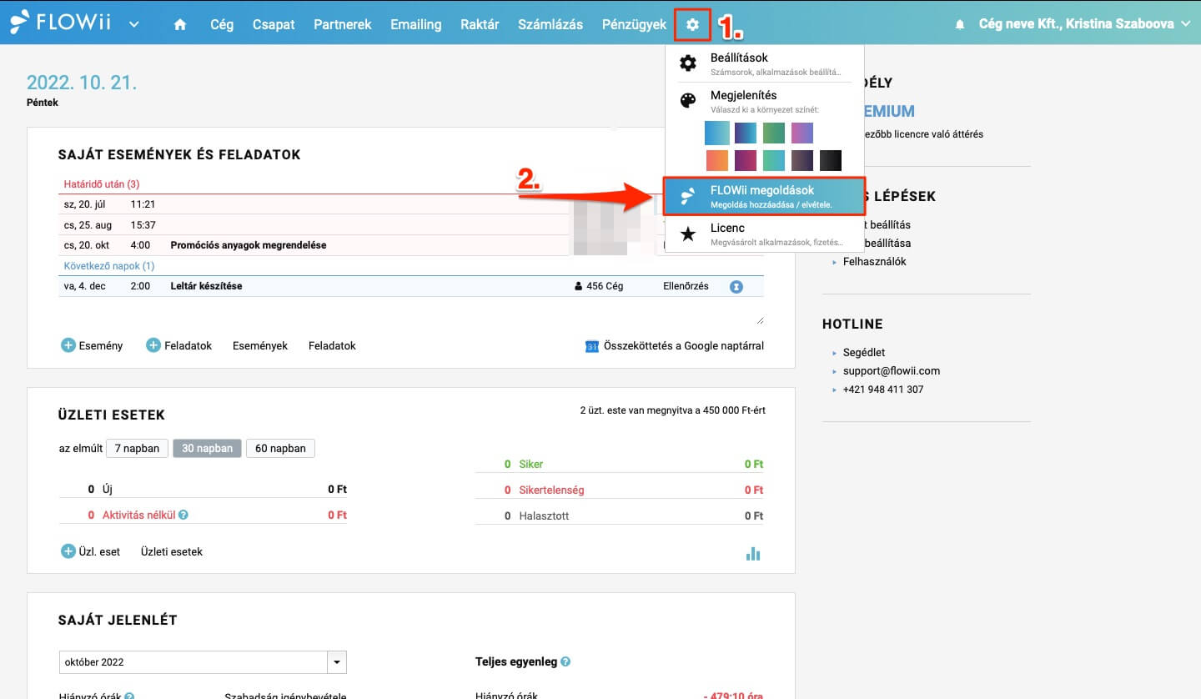
Task: Pick the green theme swatch
Action: (774, 133)
